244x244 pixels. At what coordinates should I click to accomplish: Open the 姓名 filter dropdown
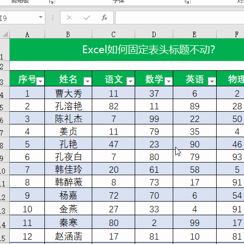(x=87, y=81)
